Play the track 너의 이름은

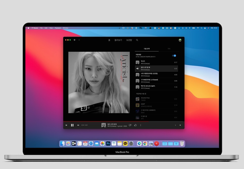click(156, 75)
